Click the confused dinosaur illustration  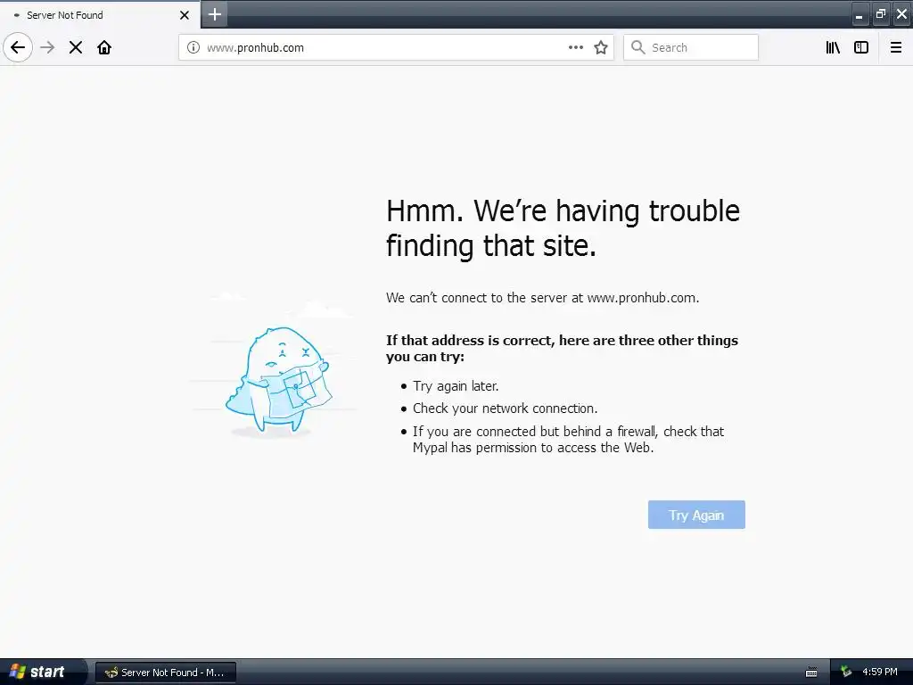pos(278,382)
